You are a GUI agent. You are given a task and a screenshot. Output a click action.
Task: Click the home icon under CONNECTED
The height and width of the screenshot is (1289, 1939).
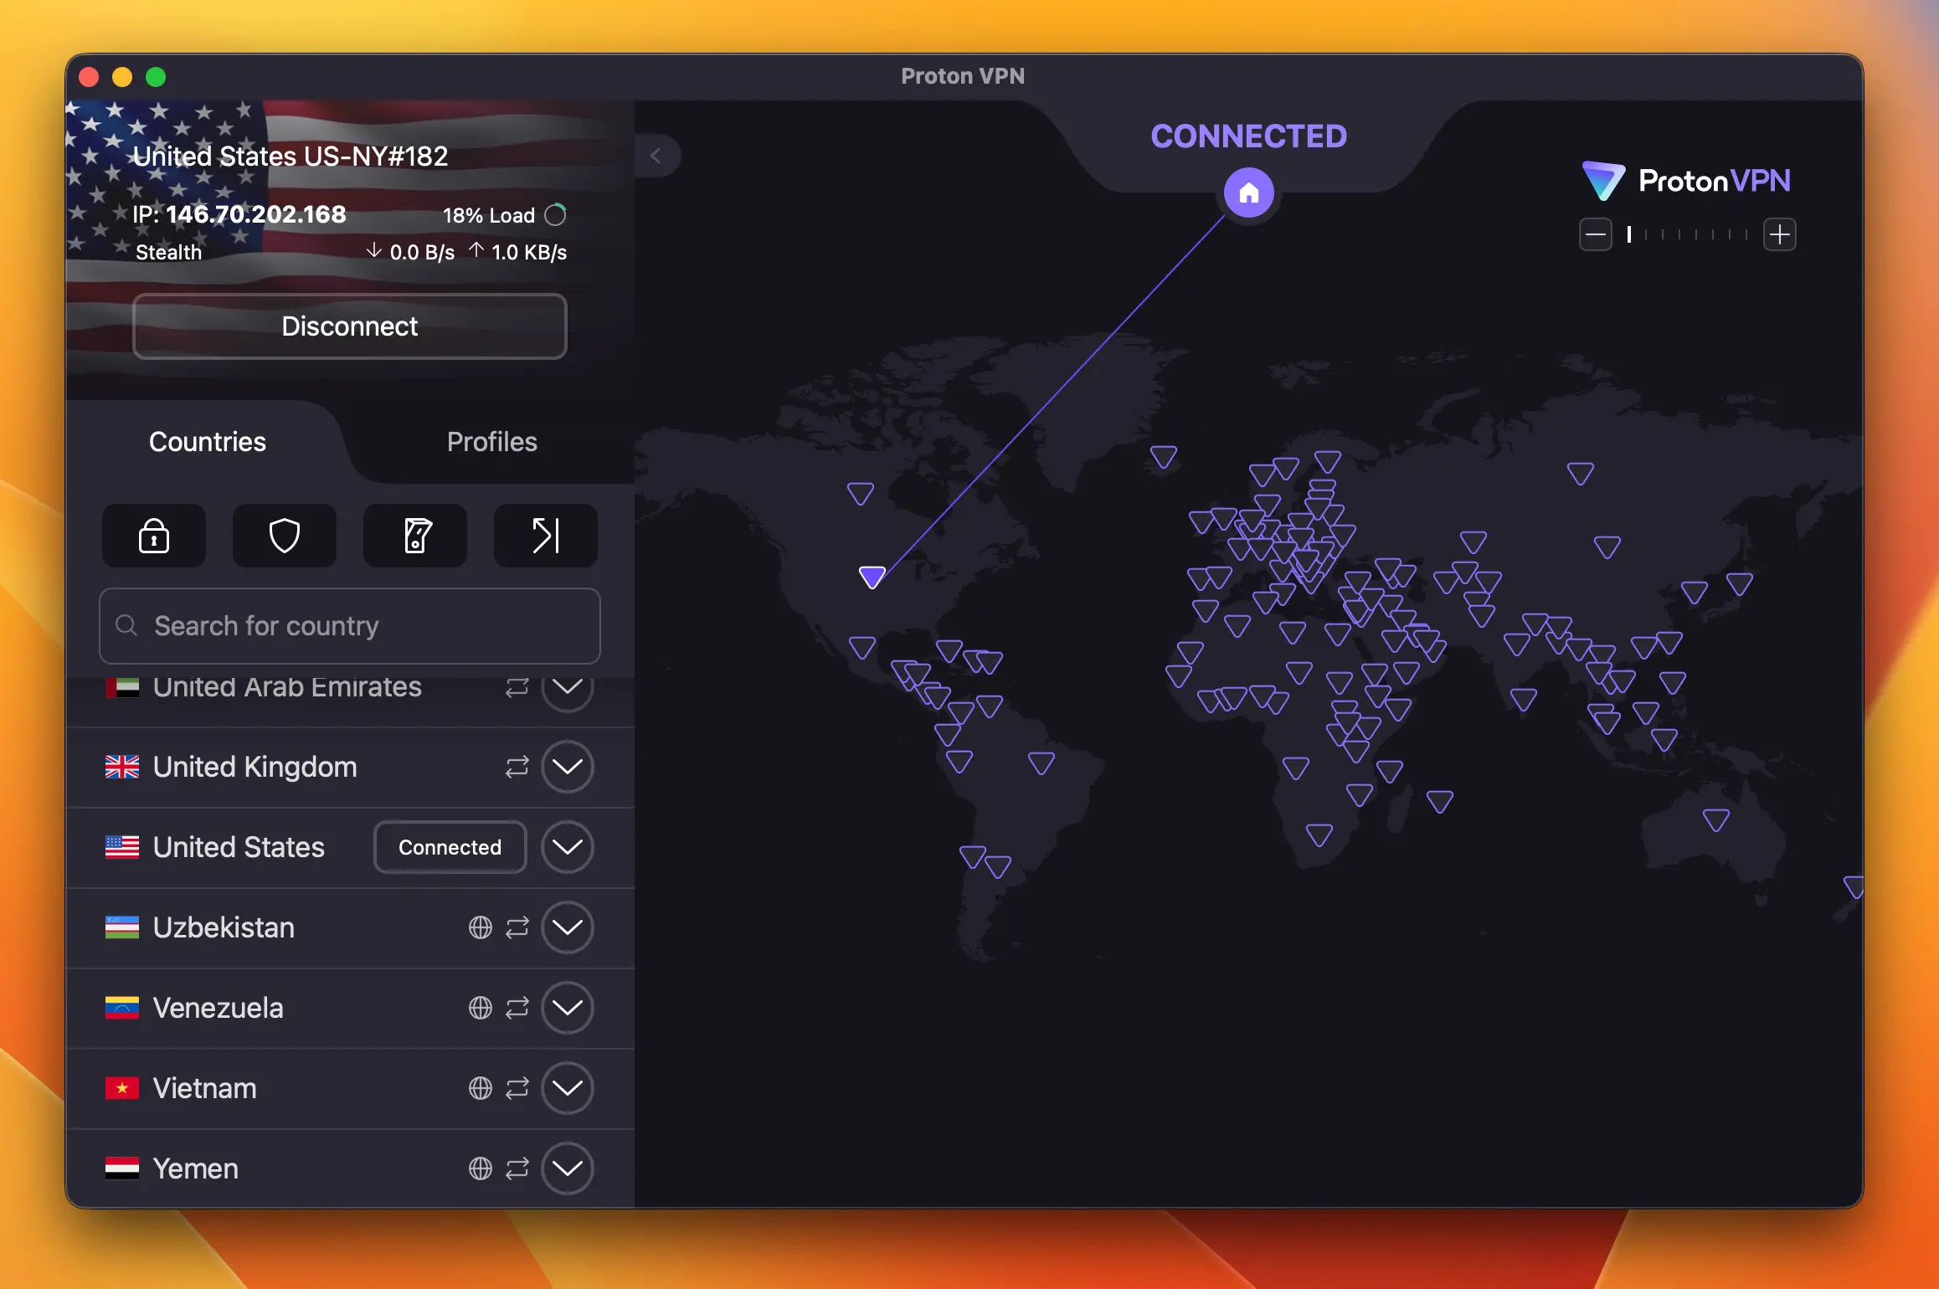tap(1248, 193)
